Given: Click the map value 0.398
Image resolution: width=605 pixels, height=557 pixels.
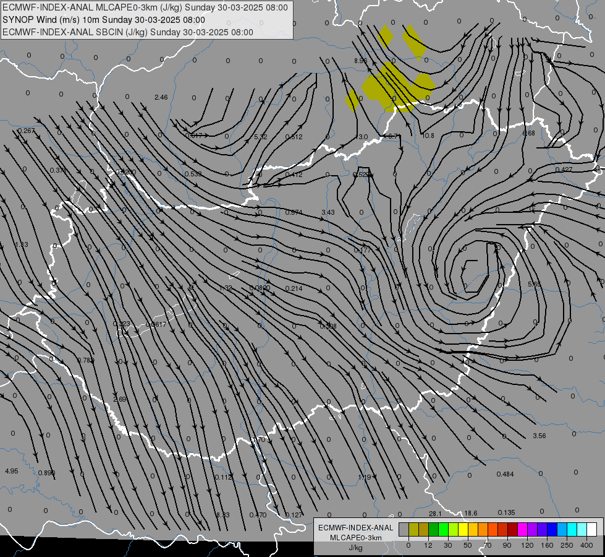Looking at the screenshot, I should 328,326.
